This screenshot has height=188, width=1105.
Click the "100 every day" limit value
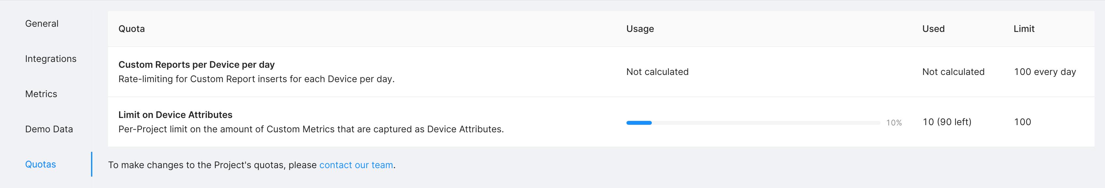[x=1045, y=72]
